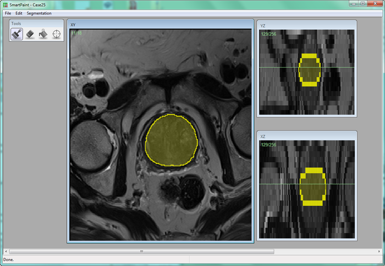Click the YZ panel title

(x=263, y=26)
